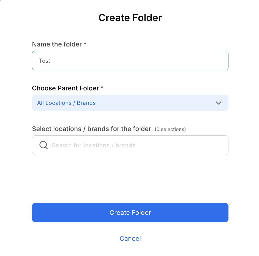The width and height of the screenshot is (259, 256).
Task: Expand the parent folder chevron arrow
Action: tap(219, 103)
